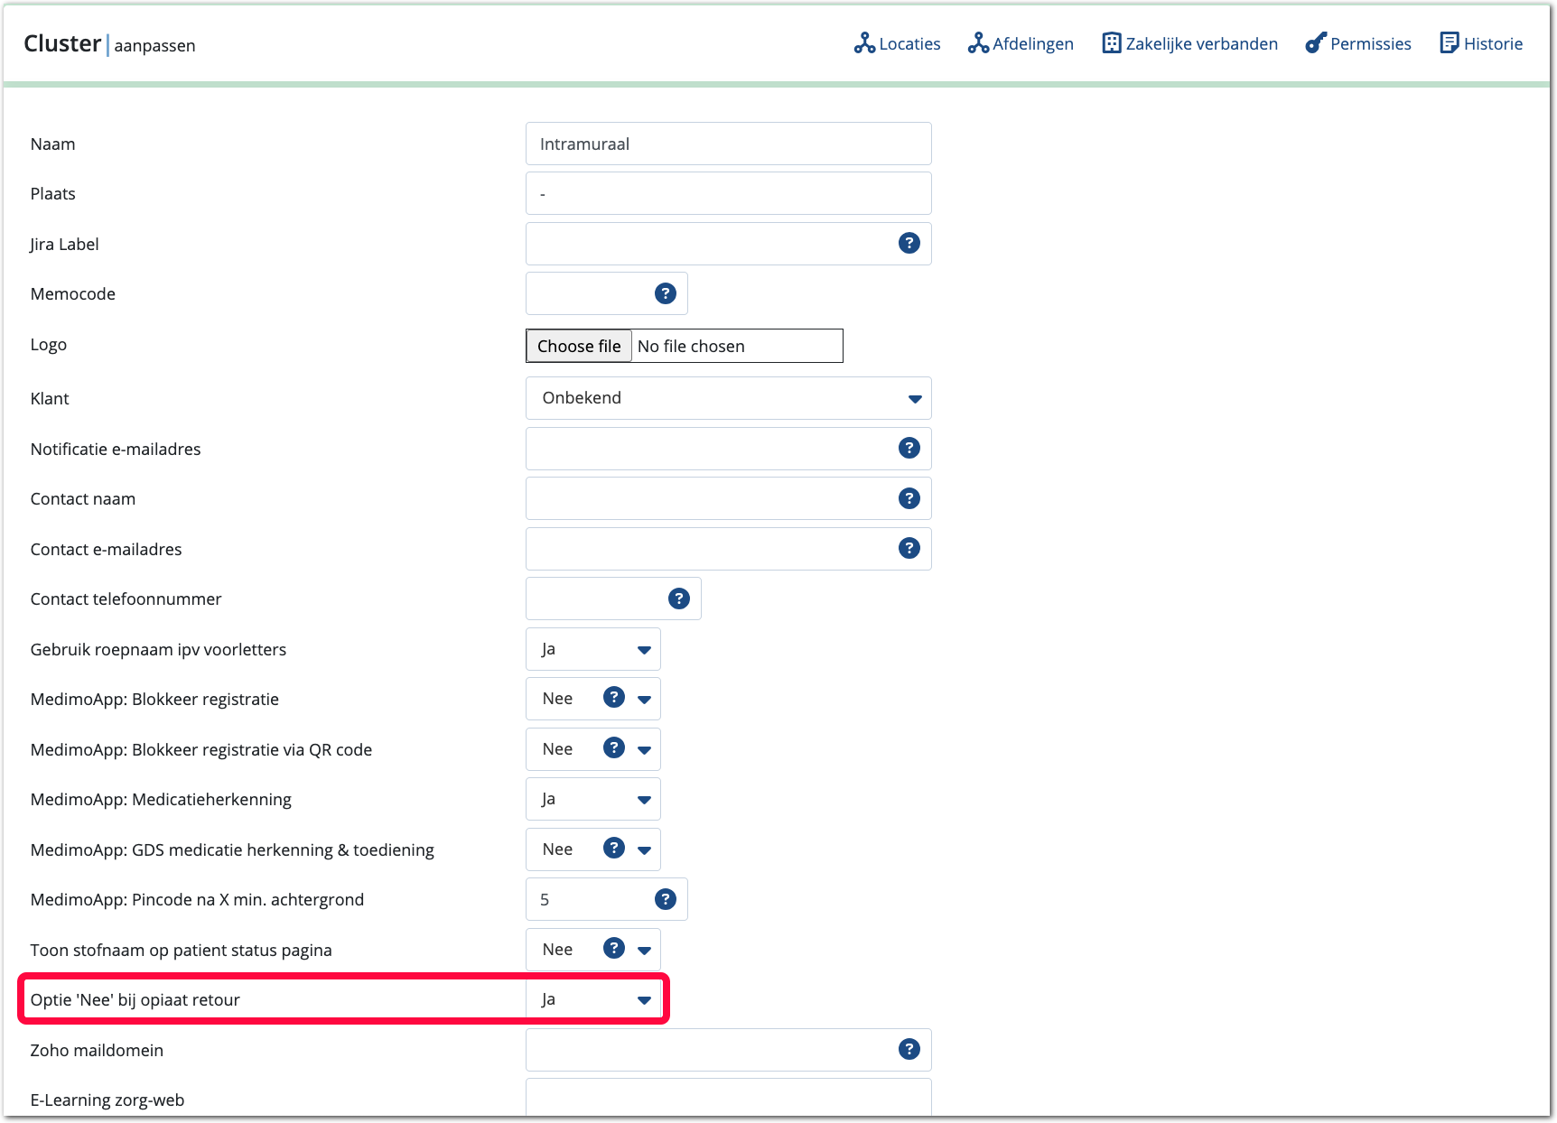The height and width of the screenshot is (1123, 1557).
Task: Click the Memocode help question mark icon
Action: 665,293
